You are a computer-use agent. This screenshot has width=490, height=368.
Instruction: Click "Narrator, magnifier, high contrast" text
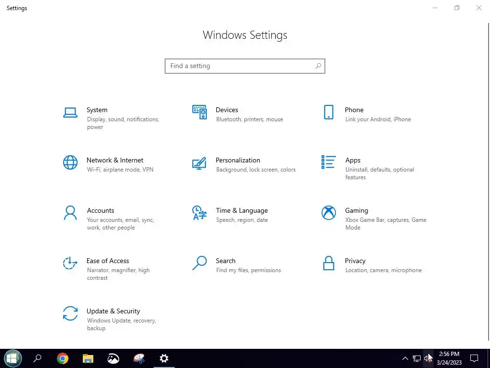tap(118, 274)
